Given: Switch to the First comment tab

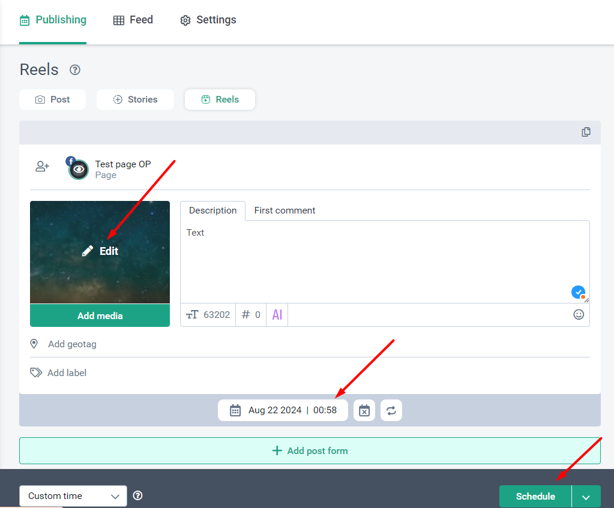Looking at the screenshot, I should pos(284,211).
